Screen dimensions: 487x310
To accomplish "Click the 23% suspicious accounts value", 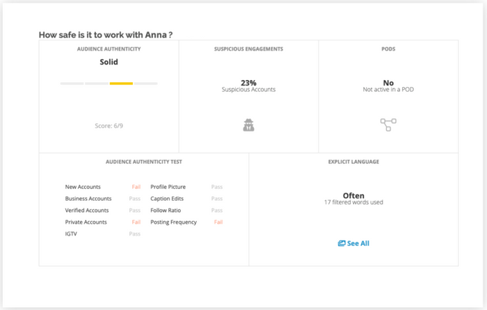I will pyautogui.click(x=248, y=82).
